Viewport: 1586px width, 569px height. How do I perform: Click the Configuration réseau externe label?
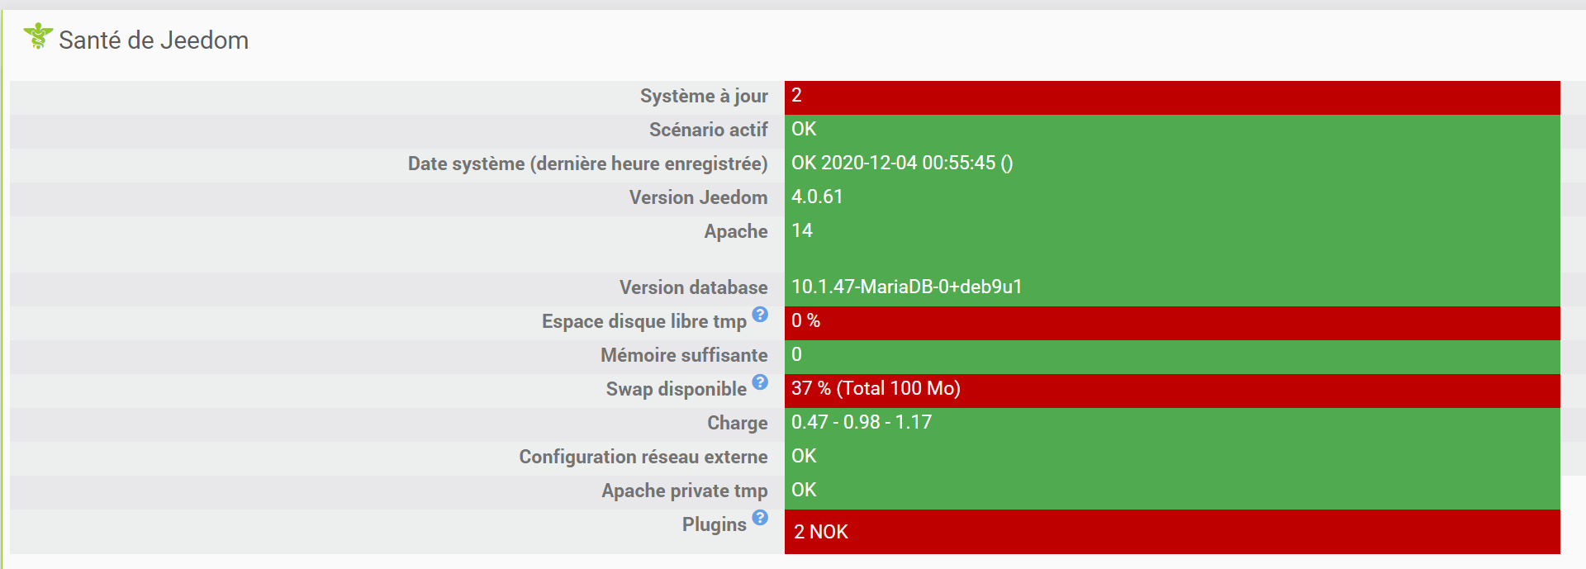coord(643,458)
